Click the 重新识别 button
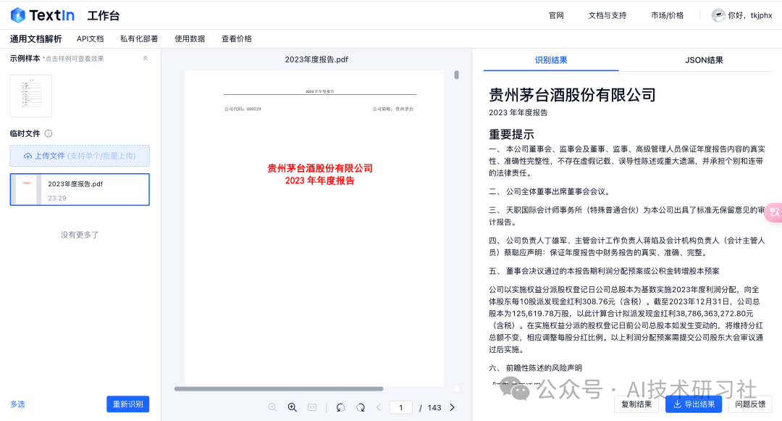This screenshot has height=421, width=782. [x=127, y=404]
